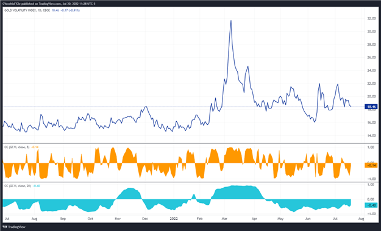This screenshot has width=381, height=231.
Task: Click the -0.17 (-0.91%) change value in header
Action: click(70, 10)
